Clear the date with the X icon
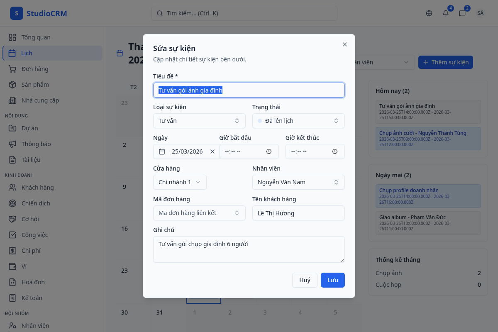This screenshot has height=332, width=498. [x=212, y=151]
